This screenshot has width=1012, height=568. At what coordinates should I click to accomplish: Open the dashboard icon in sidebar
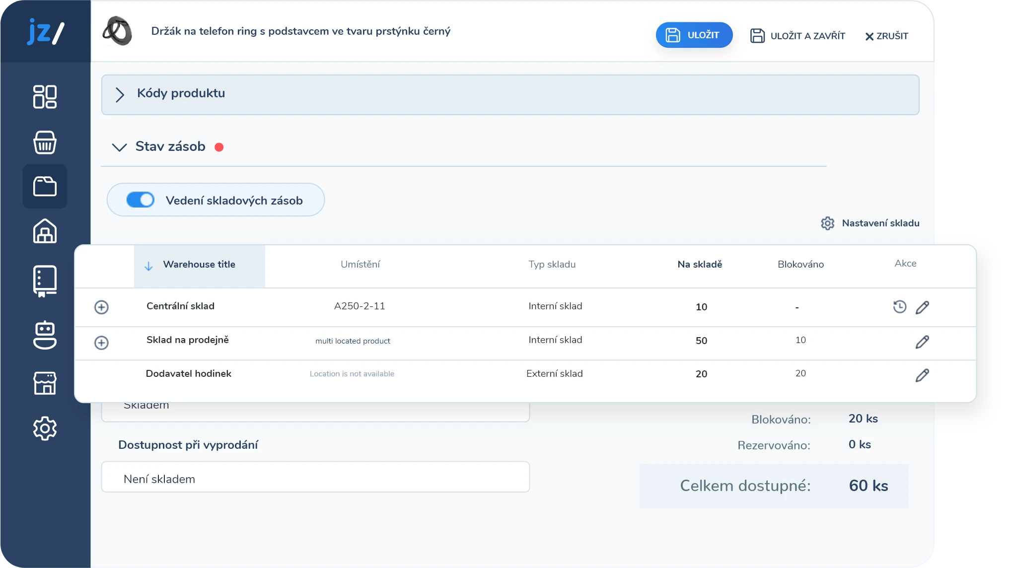point(45,96)
